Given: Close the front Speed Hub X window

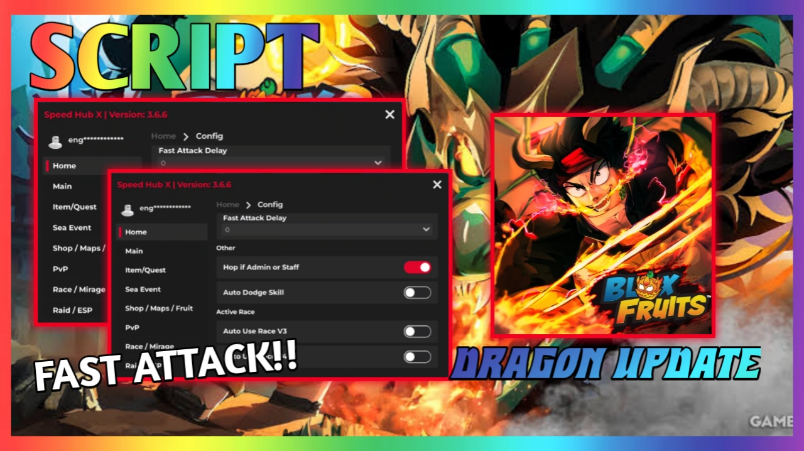Looking at the screenshot, I should click(437, 185).
